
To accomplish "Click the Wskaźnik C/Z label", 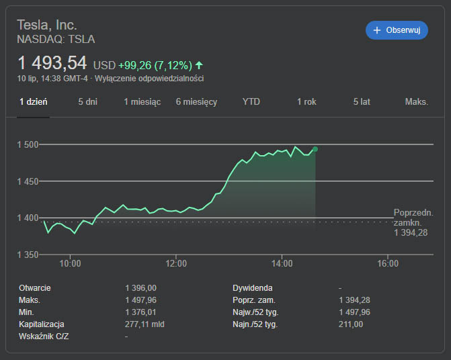I will click(x=44, y=336).
